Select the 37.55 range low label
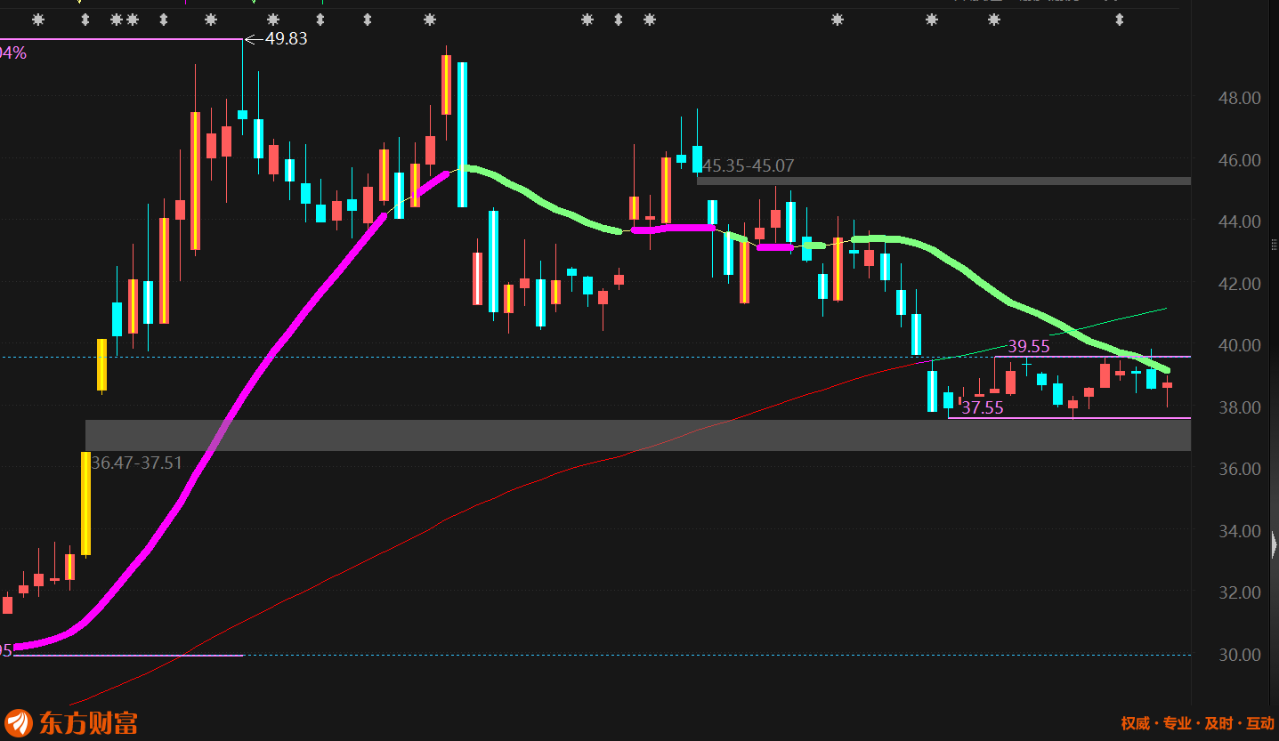Image resolution: width=1279 pixels, height=741 pixels. click(982, 408)
